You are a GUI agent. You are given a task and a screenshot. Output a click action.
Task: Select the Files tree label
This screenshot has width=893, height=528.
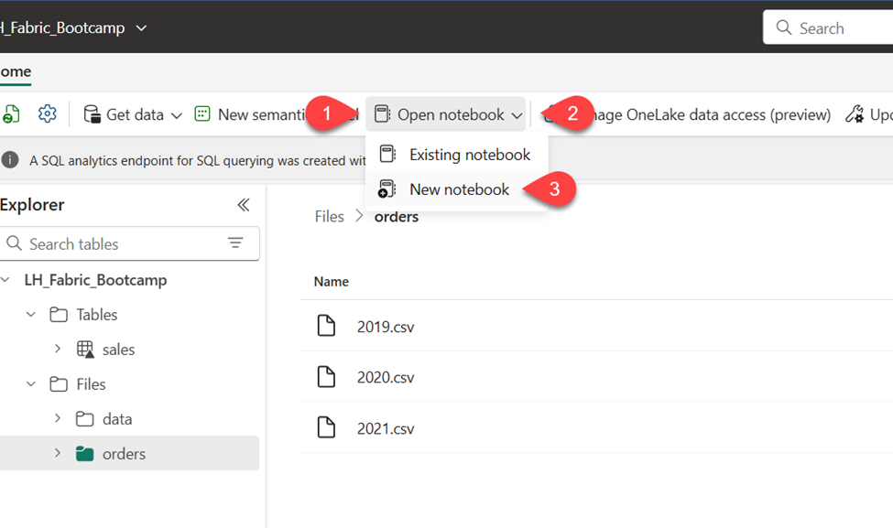coord(91,384)
